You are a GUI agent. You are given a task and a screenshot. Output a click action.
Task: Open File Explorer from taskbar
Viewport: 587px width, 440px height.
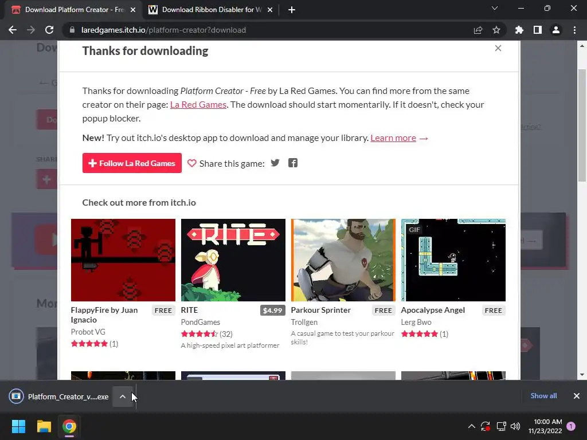click(x=44, y=426)
